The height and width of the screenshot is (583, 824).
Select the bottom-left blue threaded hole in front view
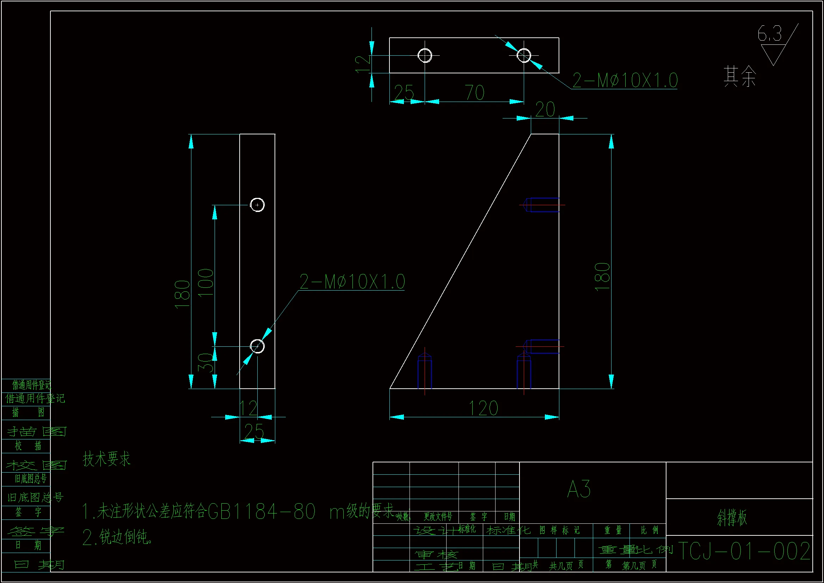[425, 371]
